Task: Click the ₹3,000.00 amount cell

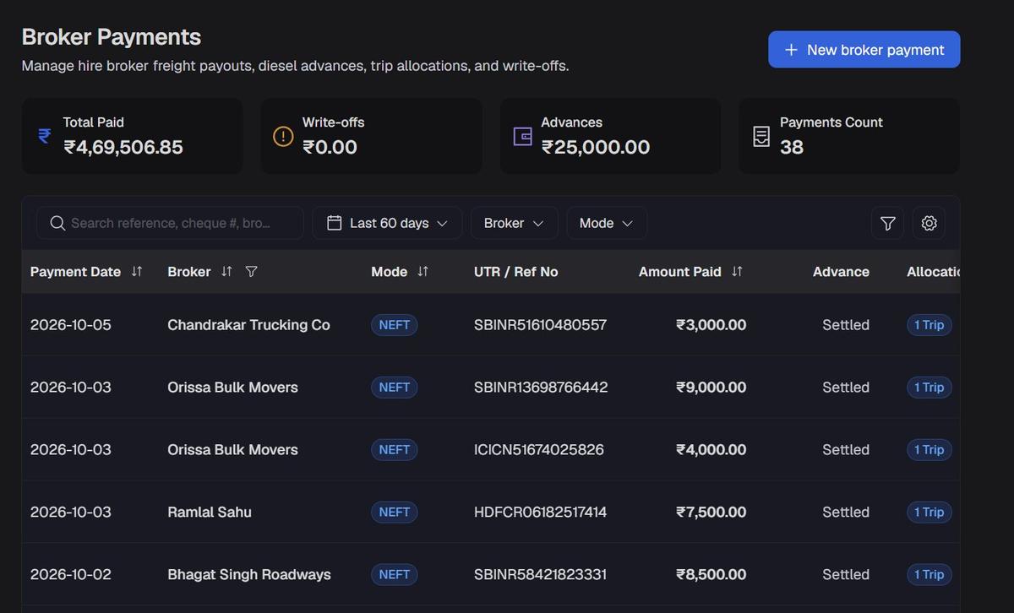Action: point(711,325)
